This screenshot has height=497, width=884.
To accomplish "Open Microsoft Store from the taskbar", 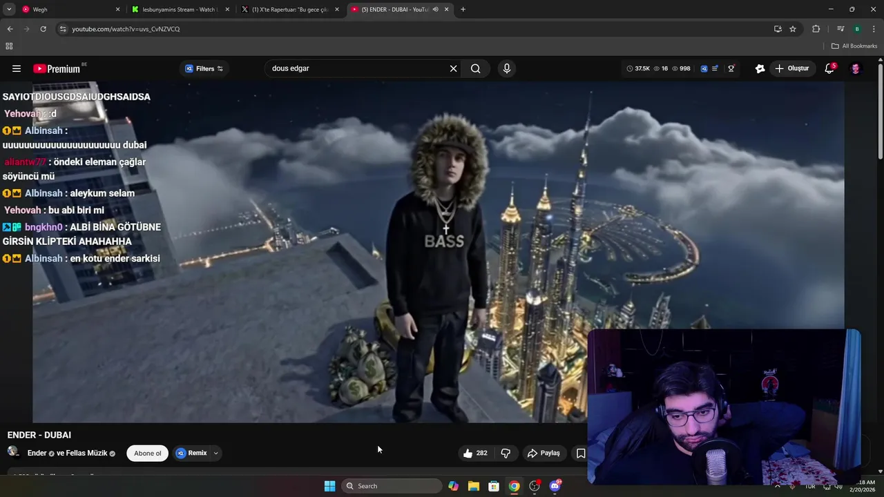I will 494,486.
